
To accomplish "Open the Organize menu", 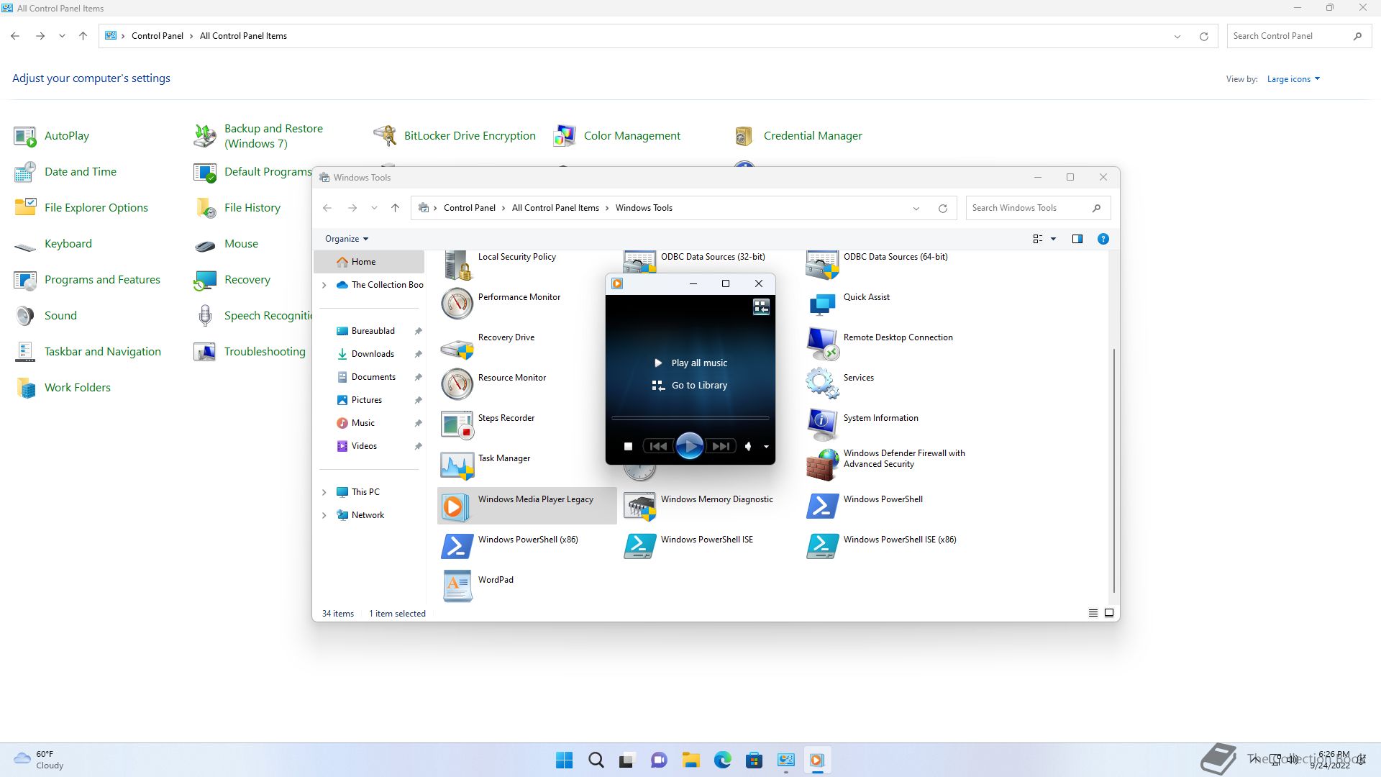I will coord(347,239).
